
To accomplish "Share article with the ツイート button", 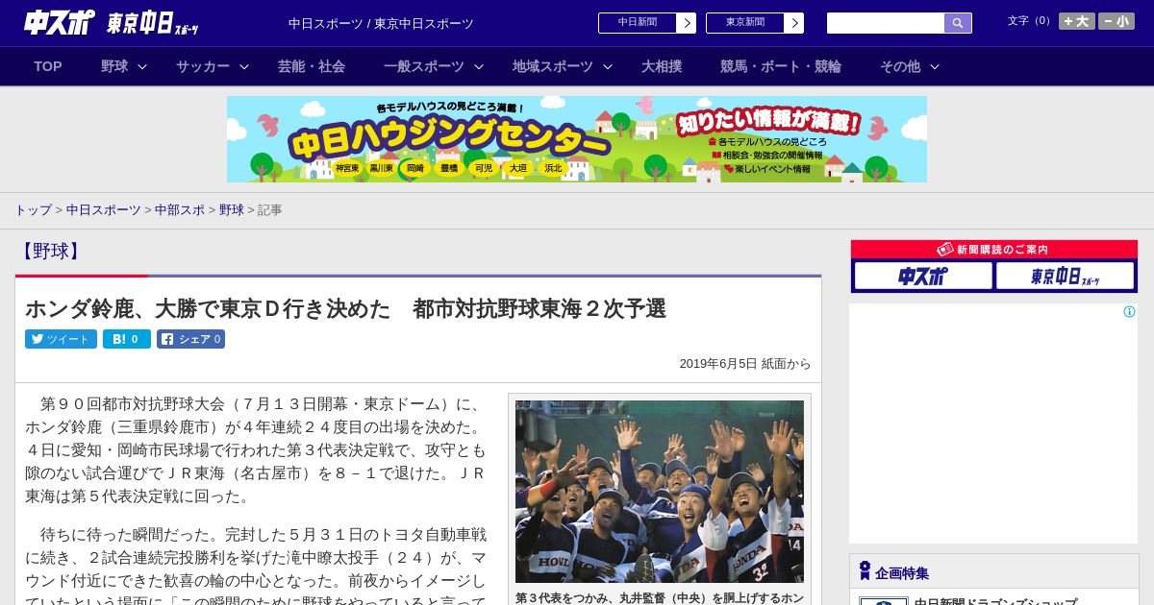I will click(x=61, y=339).
